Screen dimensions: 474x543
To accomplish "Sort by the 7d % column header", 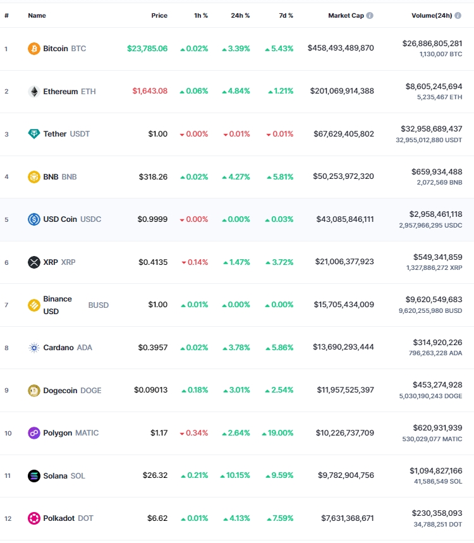I will (x=286, y=16).
